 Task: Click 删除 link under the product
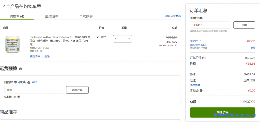47,56
